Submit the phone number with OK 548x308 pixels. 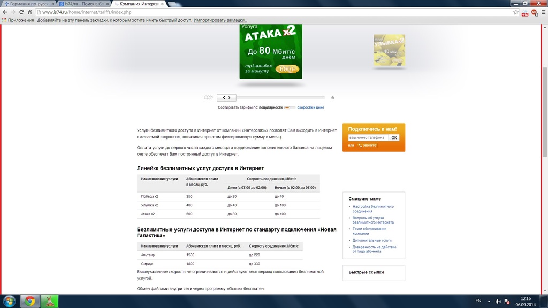point(394,137)
